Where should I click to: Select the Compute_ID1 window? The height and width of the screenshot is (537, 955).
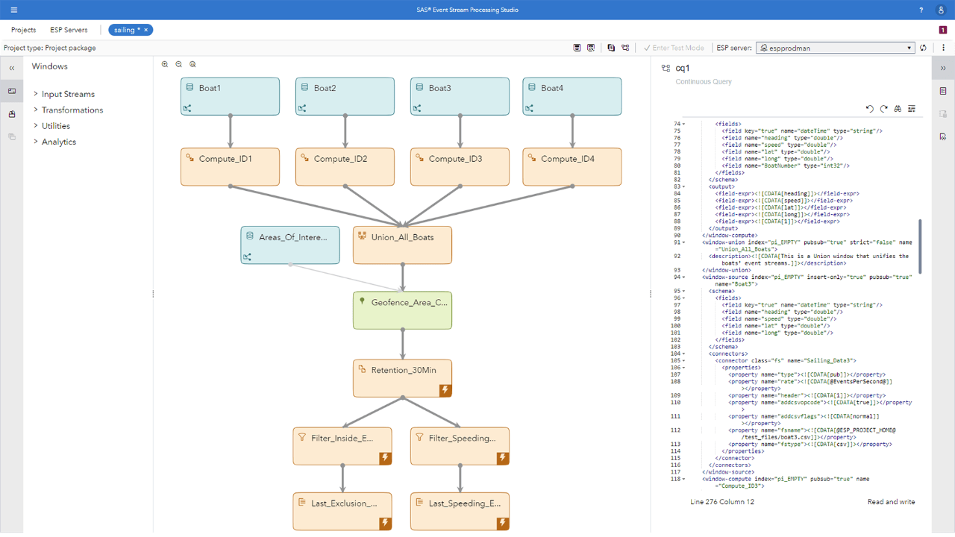[230, 166]
